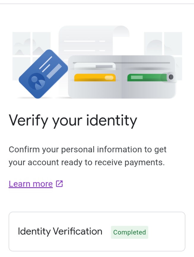Click the blue ID card illustration
This screenshot has width=194, height=257.
tap(43, 74)
